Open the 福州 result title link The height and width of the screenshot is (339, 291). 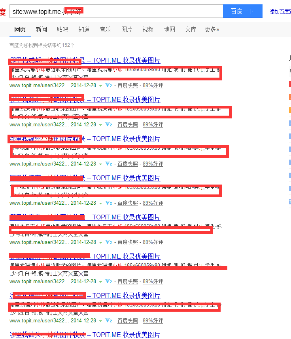pos(85,295)
